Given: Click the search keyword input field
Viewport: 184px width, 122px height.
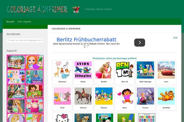Looking at the screenshot, I should (x=25, y=40).
